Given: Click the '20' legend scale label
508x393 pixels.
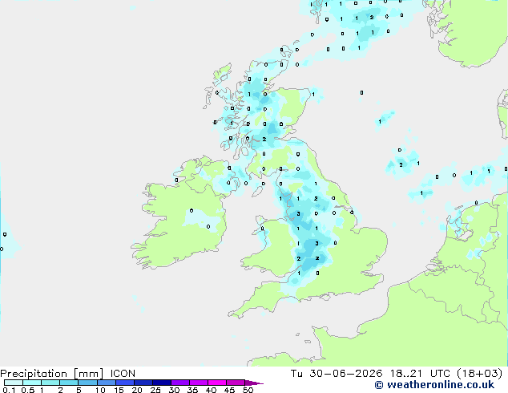Looking at the screenshot, I should [x=137, y=390].
